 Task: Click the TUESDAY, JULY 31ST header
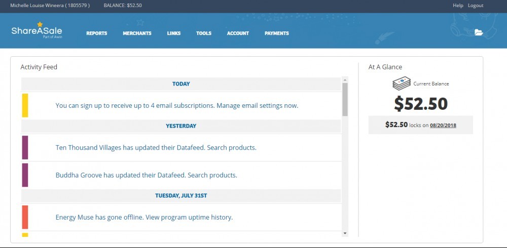[181, 196]
